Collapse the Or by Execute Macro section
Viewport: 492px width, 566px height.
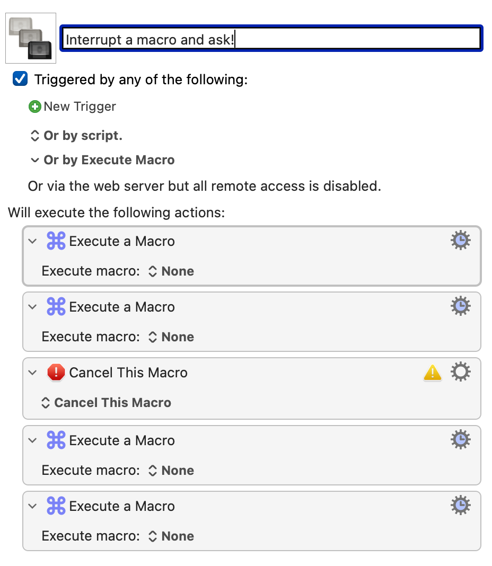[x=34, y=160]
